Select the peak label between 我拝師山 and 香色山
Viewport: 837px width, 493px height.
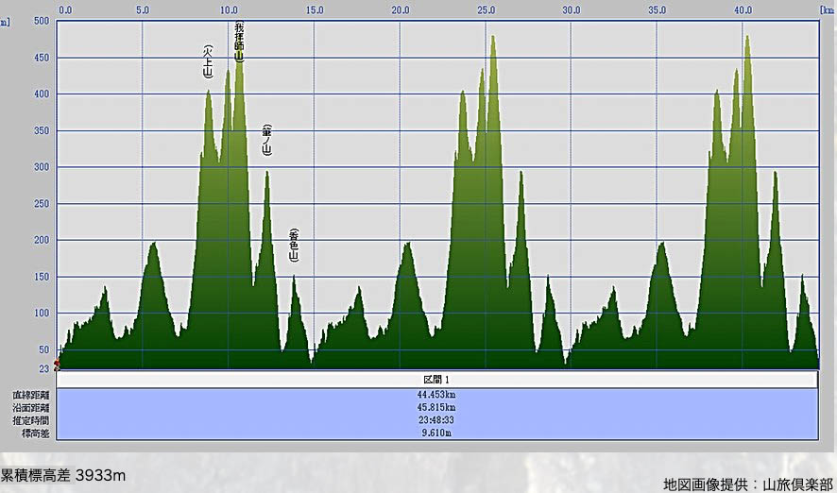click(267, 140)
